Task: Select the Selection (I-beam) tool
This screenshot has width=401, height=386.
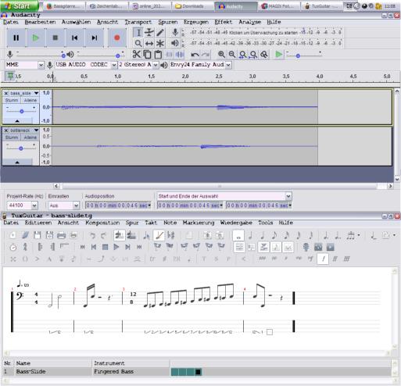Action: (x=138, y=33)
